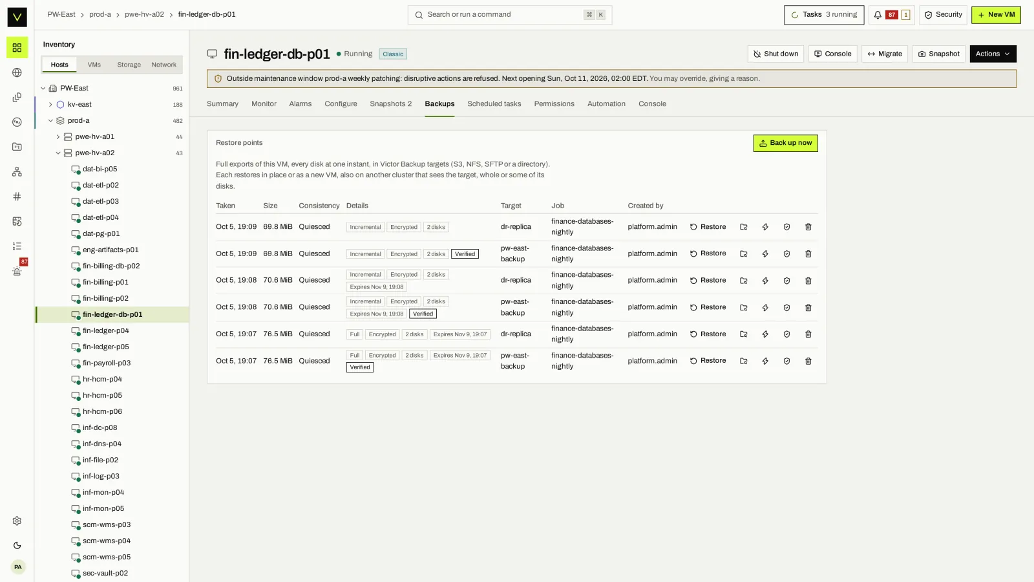1034x582 pixels.
Task: Focus the Search or run a command field
Action: [x=510, y=15]
